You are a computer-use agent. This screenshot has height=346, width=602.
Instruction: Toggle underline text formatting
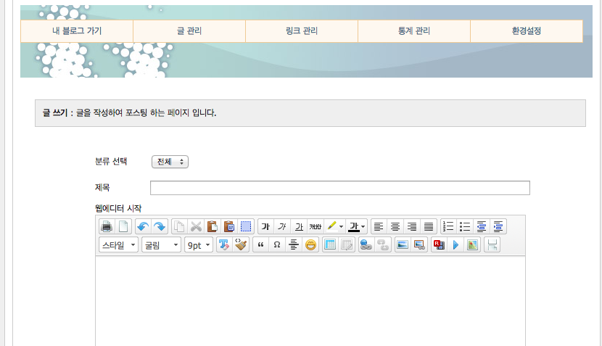(x=298, y=226)
